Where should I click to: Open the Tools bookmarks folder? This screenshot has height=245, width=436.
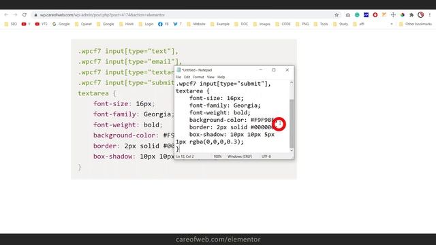(x=321, y=24)
